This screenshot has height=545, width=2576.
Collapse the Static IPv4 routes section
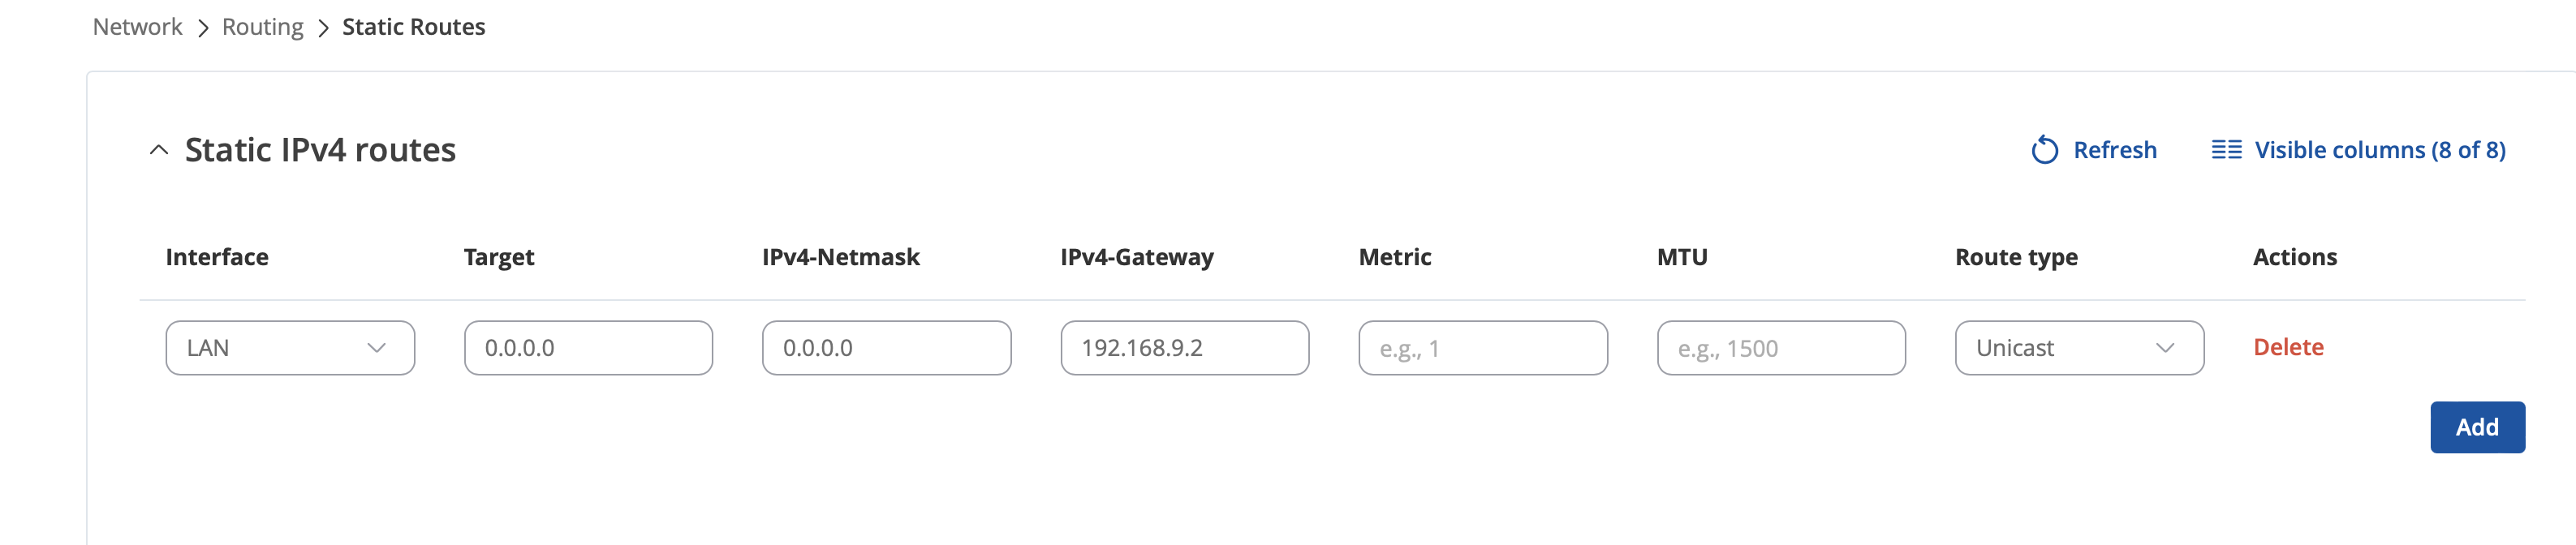pos(158,150)
